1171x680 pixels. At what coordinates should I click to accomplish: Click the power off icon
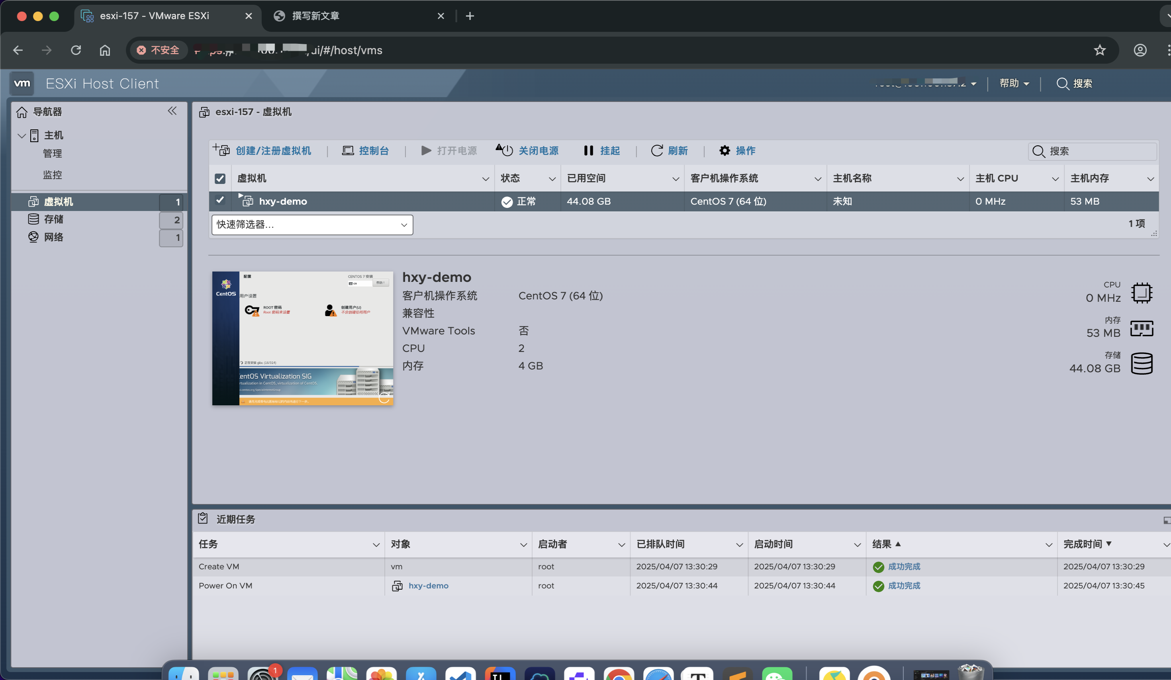pos(504,150)
